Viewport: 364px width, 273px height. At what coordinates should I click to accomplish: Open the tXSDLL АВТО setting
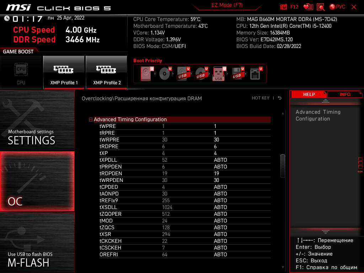(x=220, y=207)
